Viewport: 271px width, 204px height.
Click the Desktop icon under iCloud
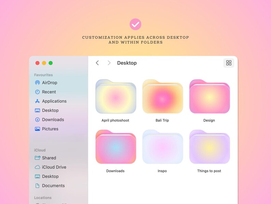(x=37, y=176)
